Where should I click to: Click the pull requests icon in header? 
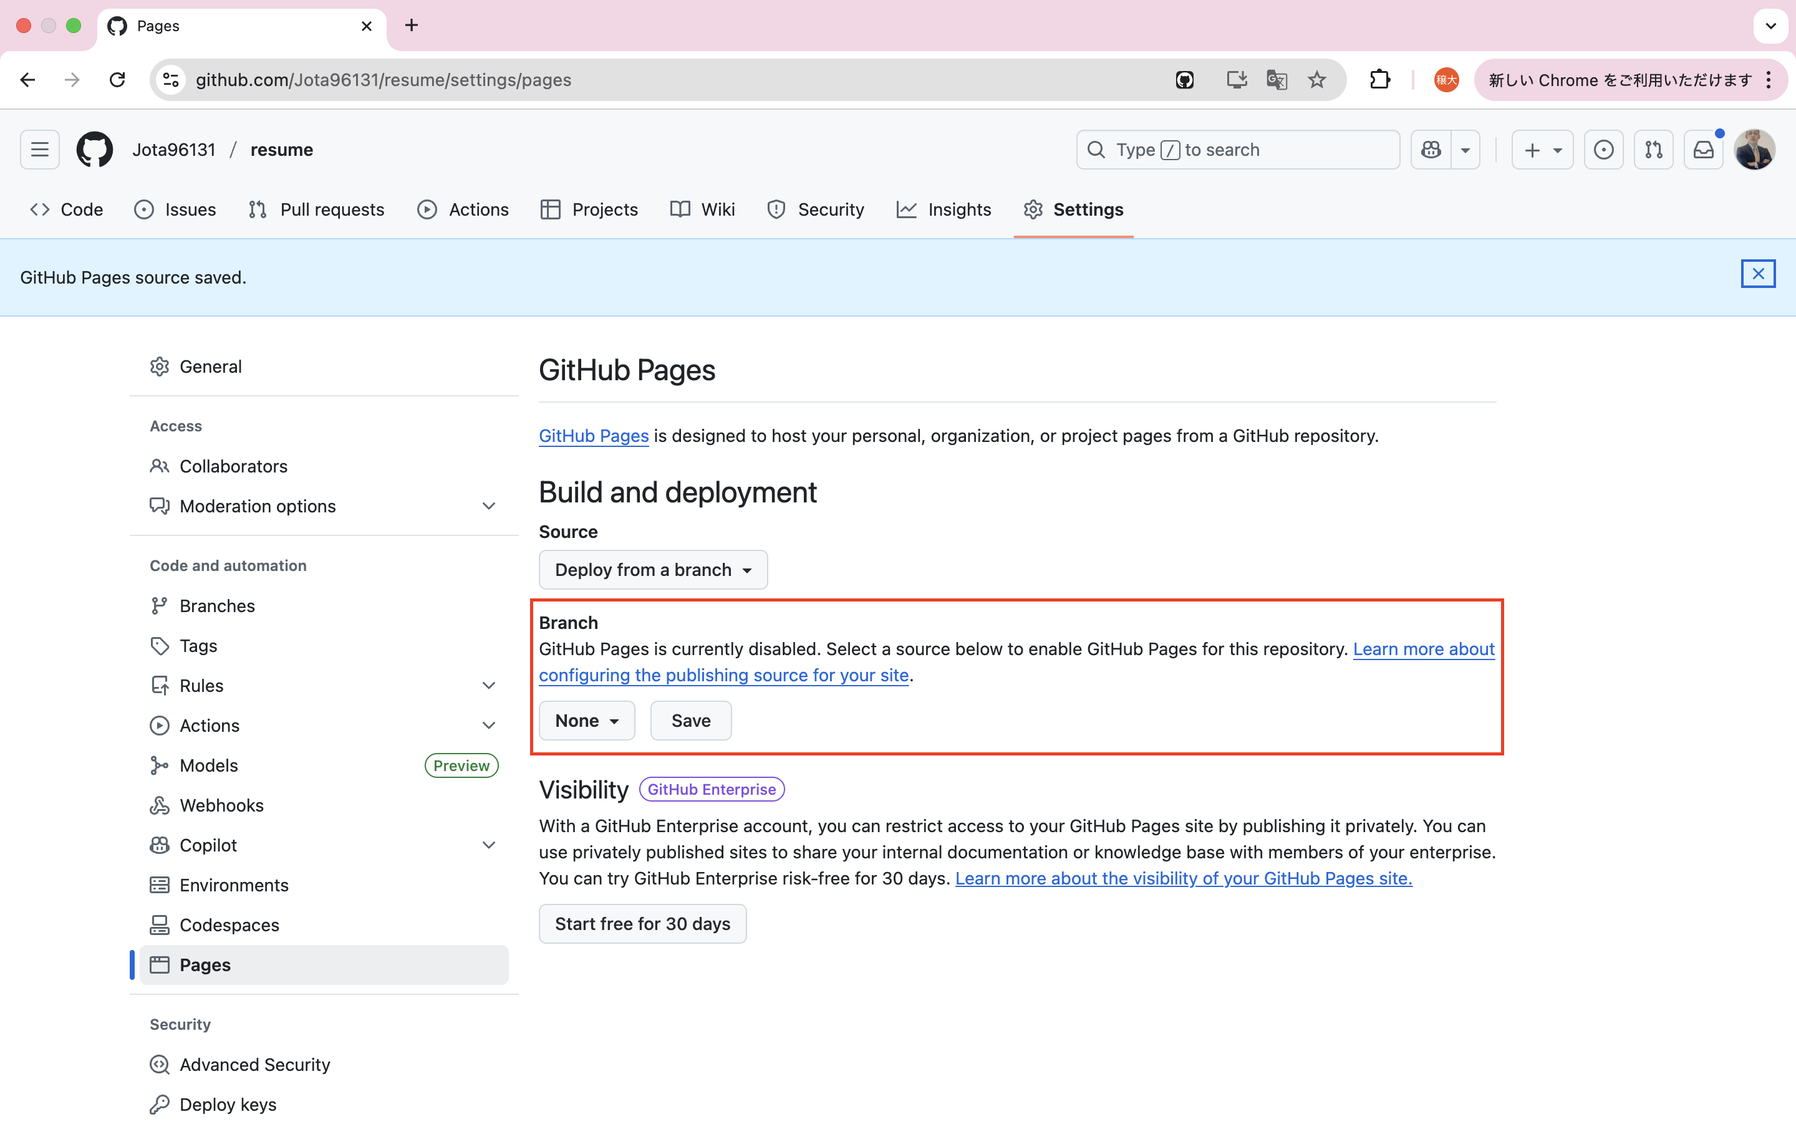point(1653,149)
